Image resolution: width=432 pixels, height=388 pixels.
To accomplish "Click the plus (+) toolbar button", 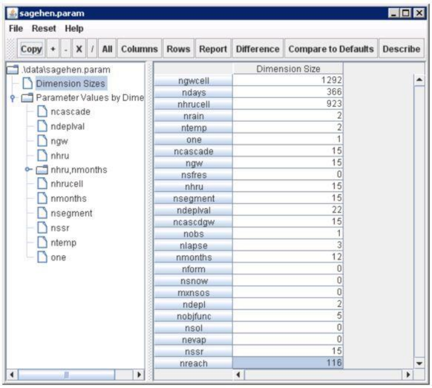I will coord(53,49).
